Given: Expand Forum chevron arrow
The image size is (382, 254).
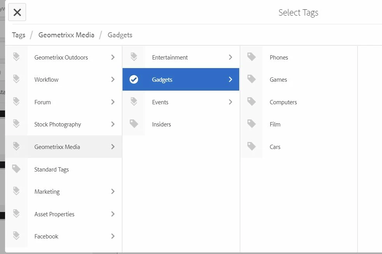Looking at the screenshot, I should [x=113, y=102].
